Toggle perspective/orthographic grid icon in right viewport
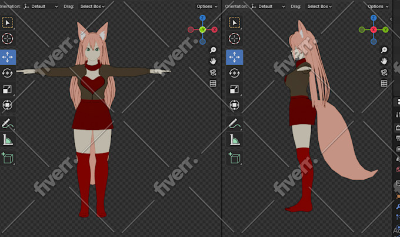Viewport: 400px width, 237px height. (x=384, y=84)
